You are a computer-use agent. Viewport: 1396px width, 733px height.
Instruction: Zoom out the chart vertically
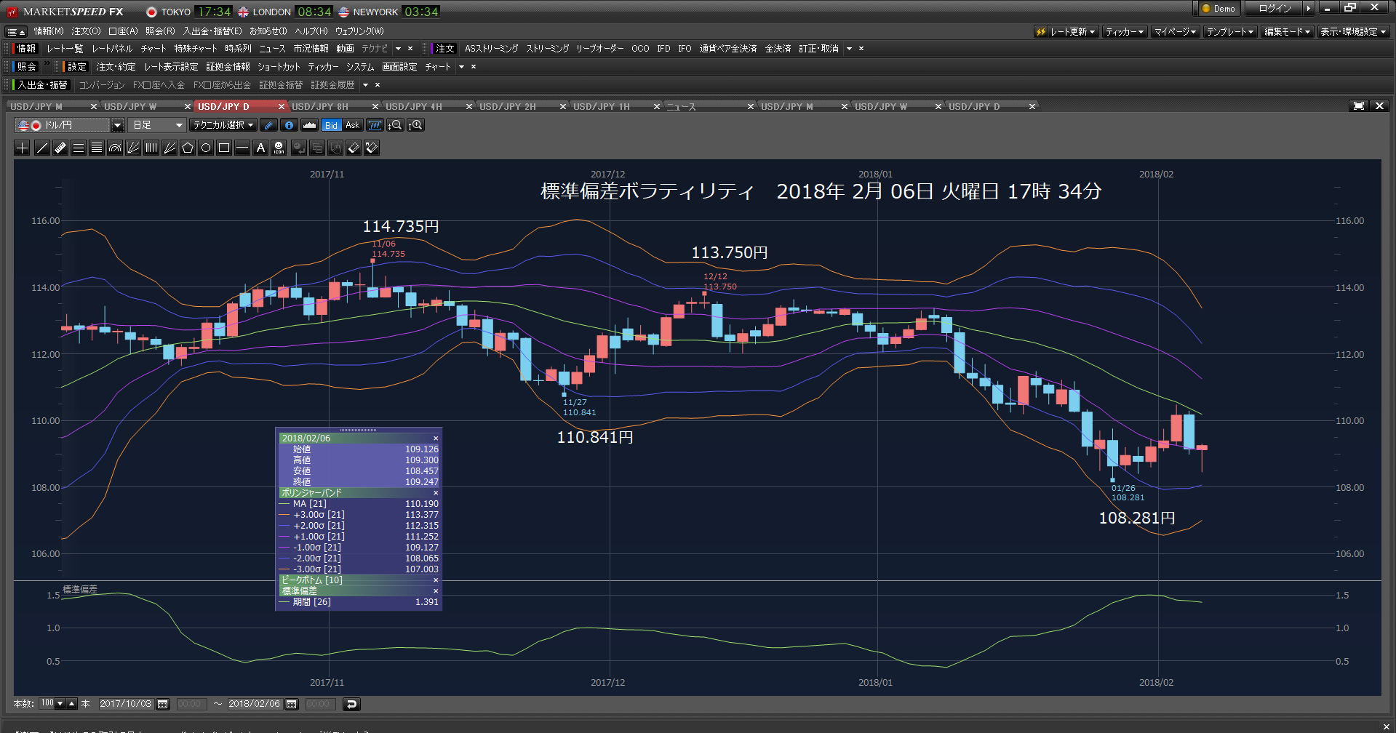pyautogui.click(x=395, y=125)
